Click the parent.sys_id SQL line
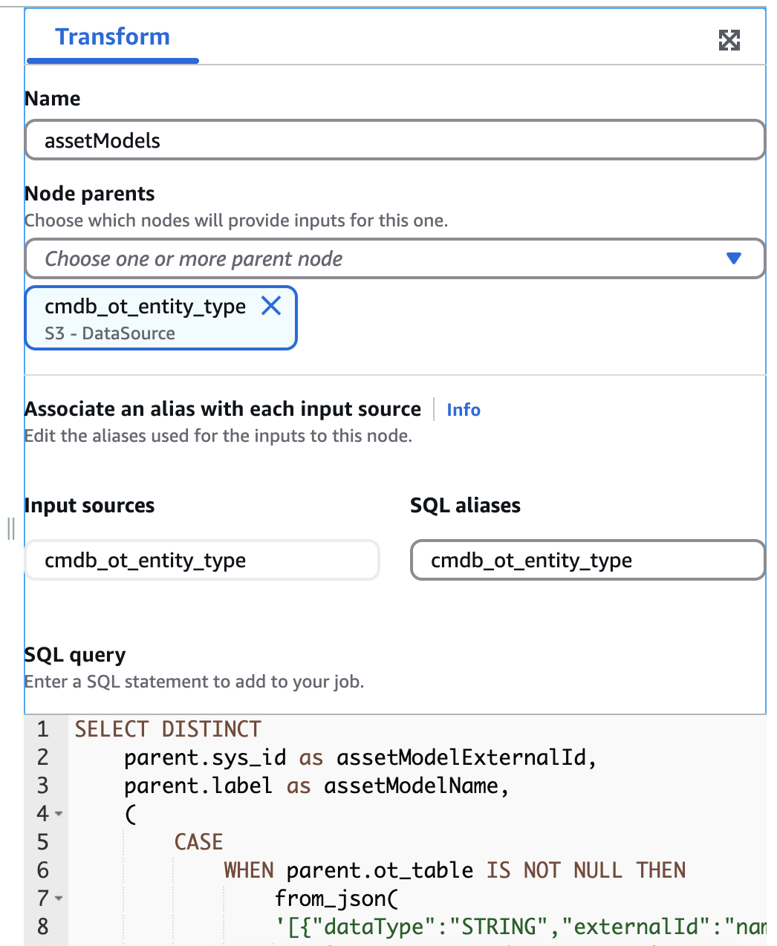This screenshot has height=946, width=777. 360,757
